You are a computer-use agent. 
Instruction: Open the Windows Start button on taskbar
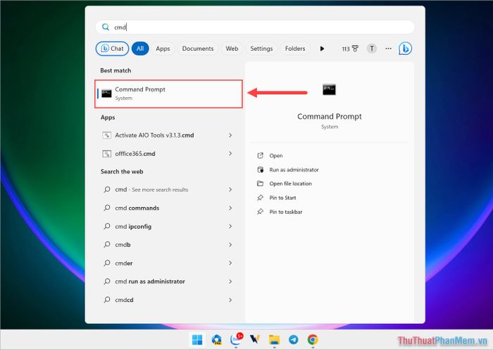coord(197,340)
